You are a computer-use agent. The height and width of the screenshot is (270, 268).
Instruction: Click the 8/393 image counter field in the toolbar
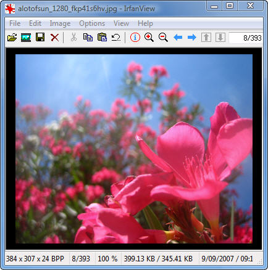pos(246,38)
